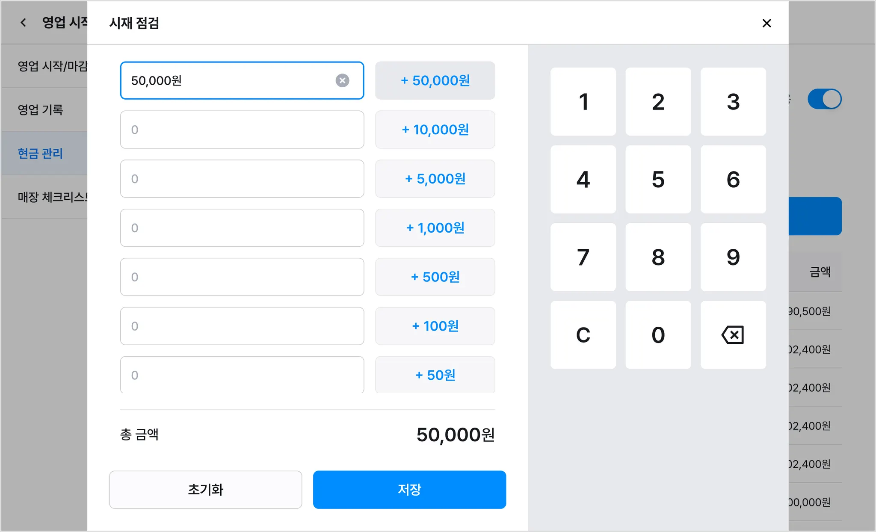The image size is (876, 532).
Task: Tap number 7 on the keypad
Action: (583, 257)
